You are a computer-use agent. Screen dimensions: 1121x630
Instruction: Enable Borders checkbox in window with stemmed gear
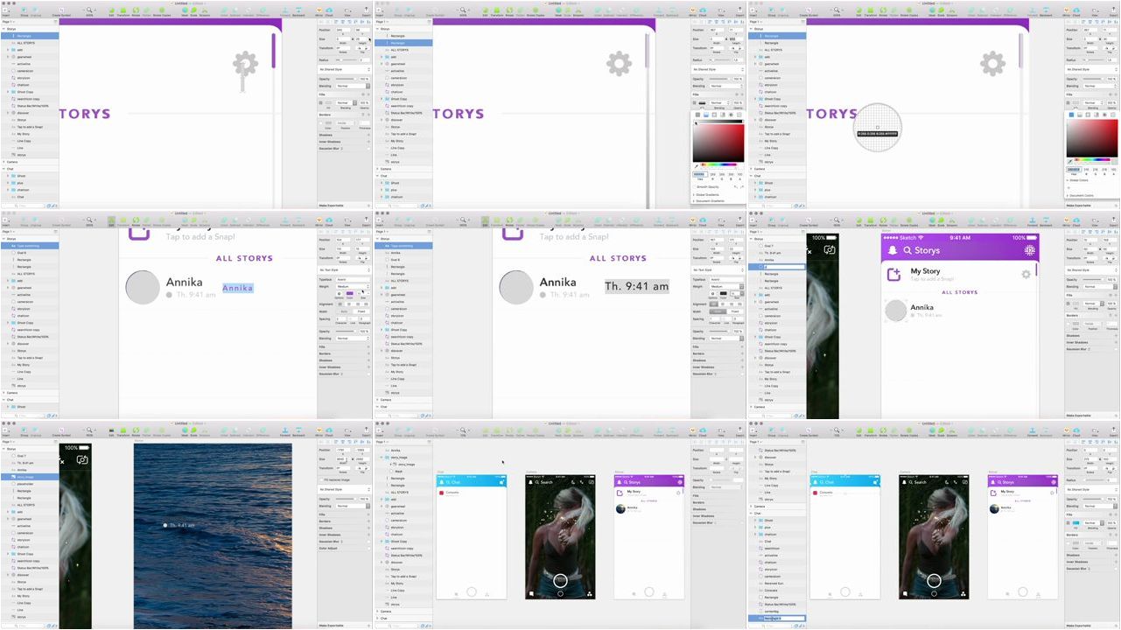click(319, 123)
